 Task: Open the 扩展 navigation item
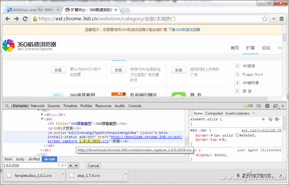click(250, 48)
